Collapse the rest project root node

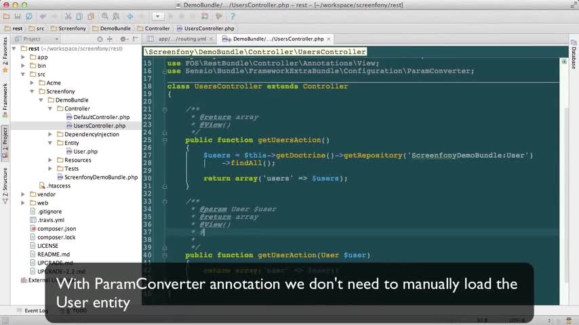14,49
